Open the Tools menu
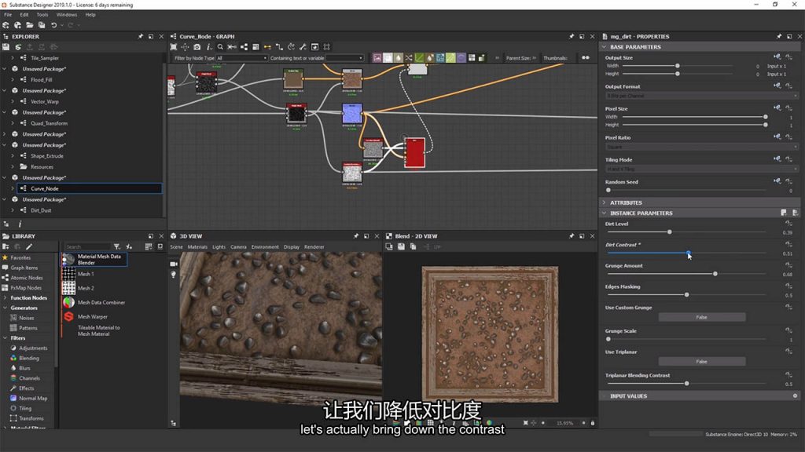The height and width of the screenshot is (452, 805). coord(42,14)
